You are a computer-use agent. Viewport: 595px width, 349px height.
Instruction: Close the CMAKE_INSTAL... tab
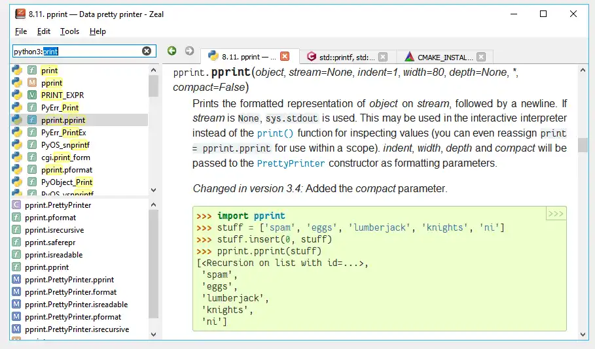pos(481,57)
